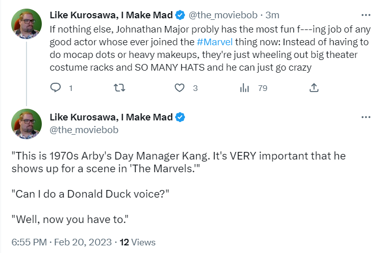Click the 6:55 PM Feb 20, 2023 timestamp
Viewport: 379px width, 253px height.
coord(62,242)
